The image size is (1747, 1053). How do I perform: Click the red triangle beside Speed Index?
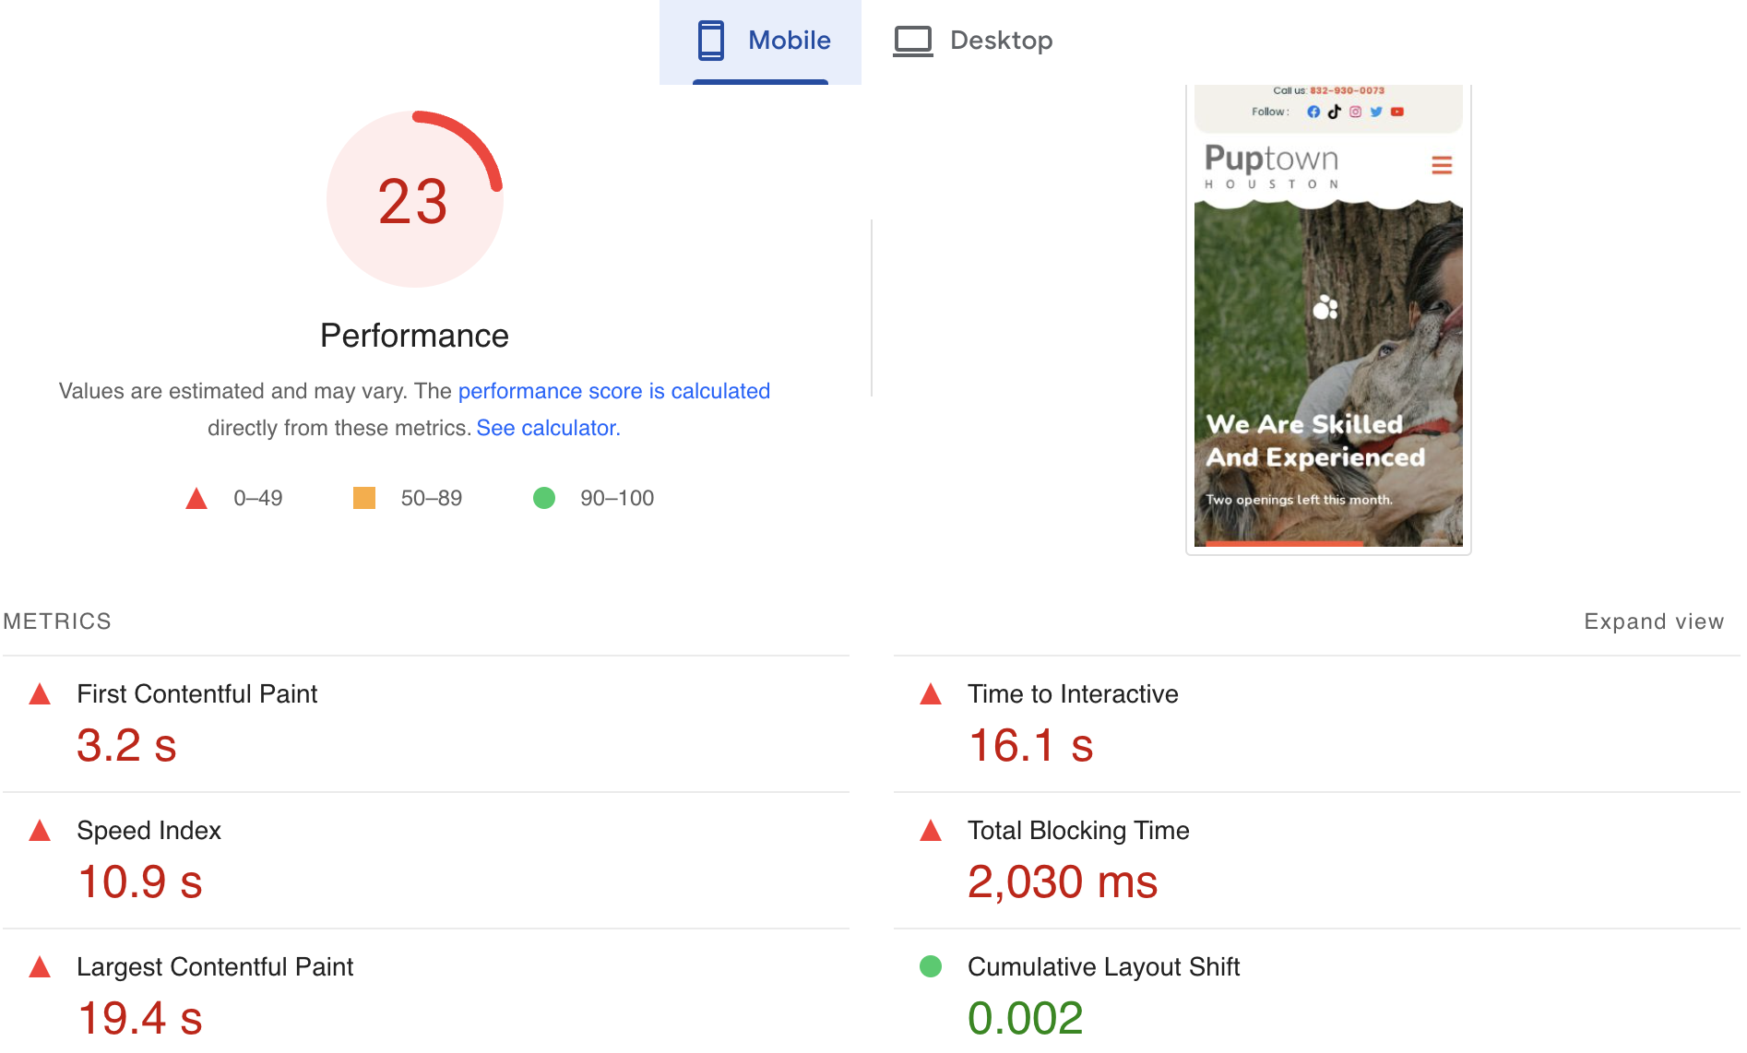(40, 831)
